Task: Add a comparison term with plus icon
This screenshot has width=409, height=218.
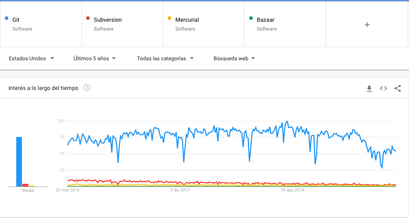Action: (x=367, y=24)
